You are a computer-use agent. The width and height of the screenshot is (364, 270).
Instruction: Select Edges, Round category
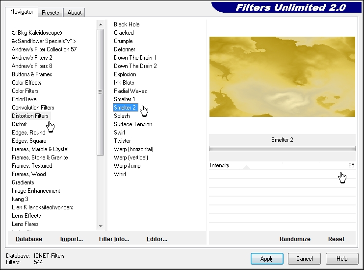point(28,133)
